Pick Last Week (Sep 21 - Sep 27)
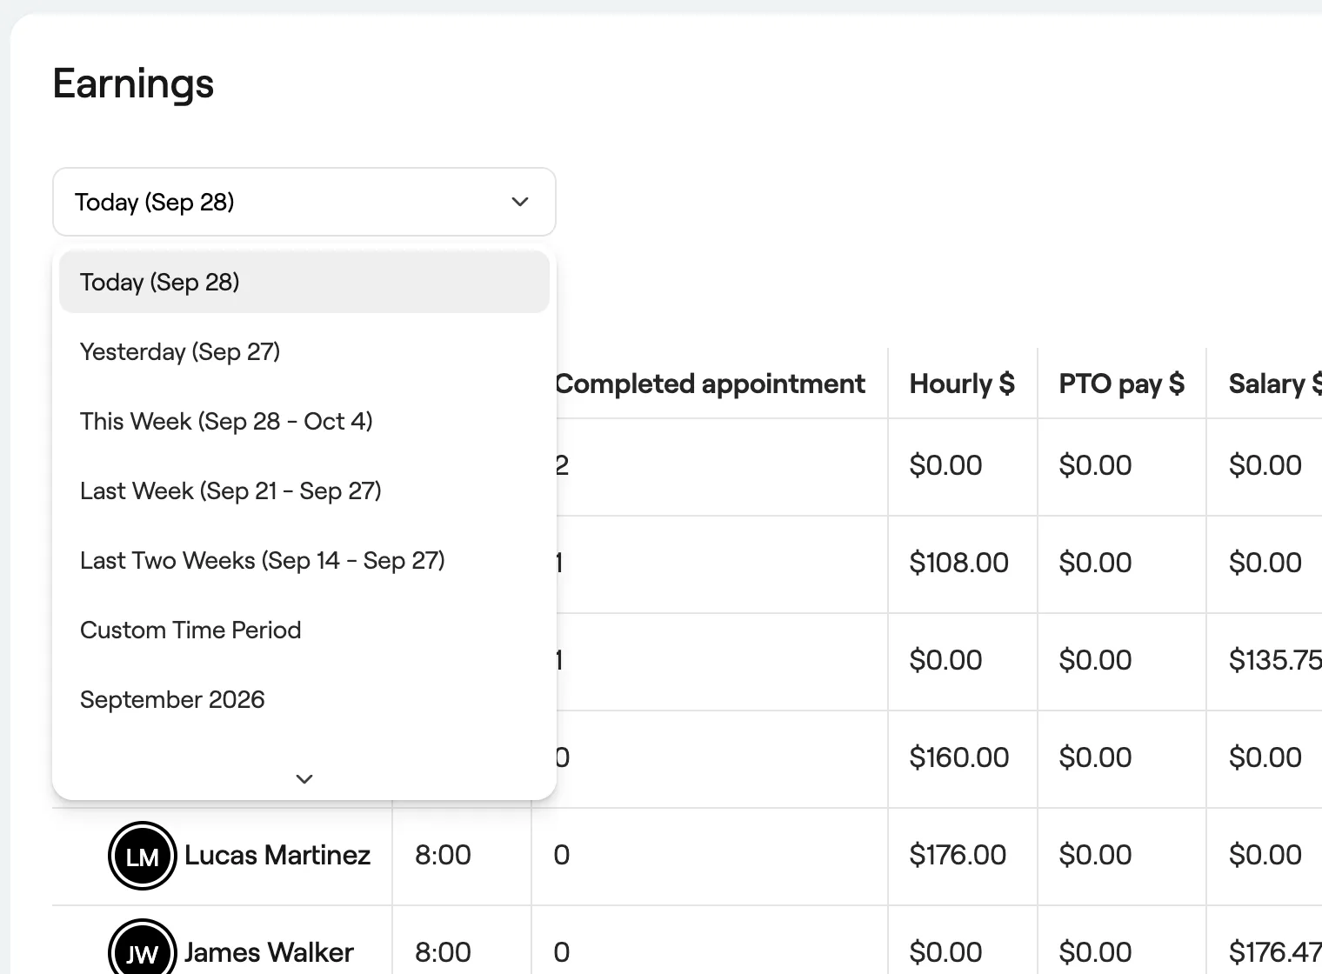The image size is (1322, 974). 304,490
